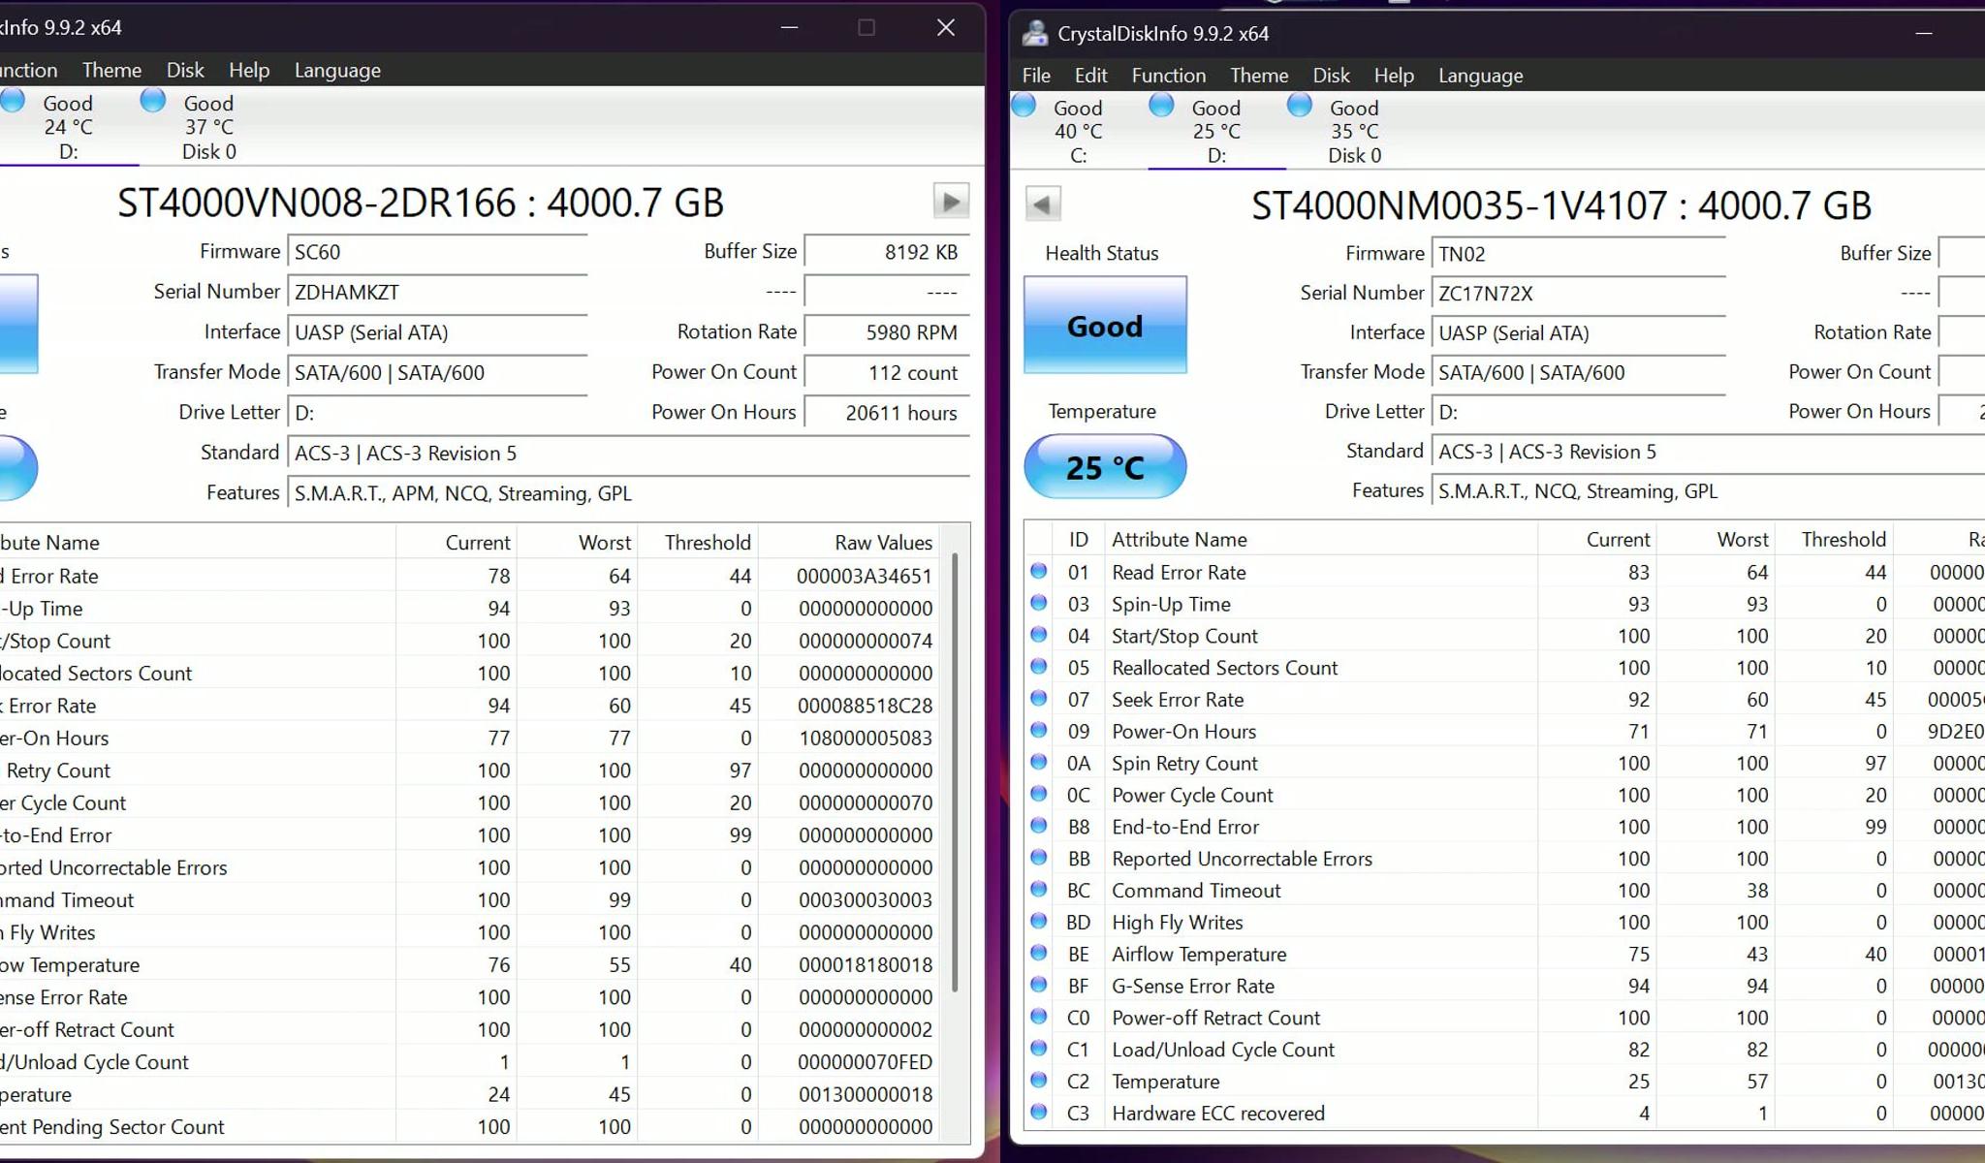Open Disk menu in left window

[185, 70]
